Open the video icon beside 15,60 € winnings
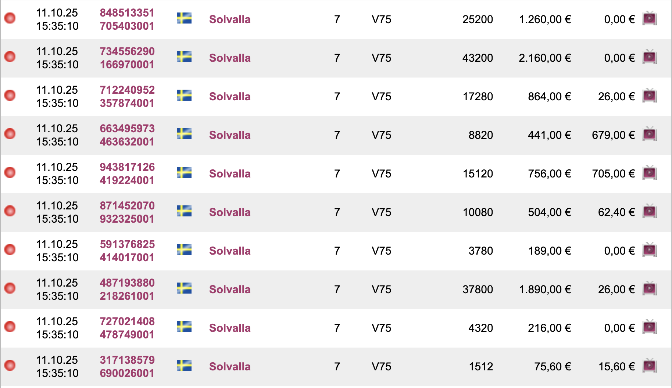This screenshot has height=388, width=672. tap(650, 366)
